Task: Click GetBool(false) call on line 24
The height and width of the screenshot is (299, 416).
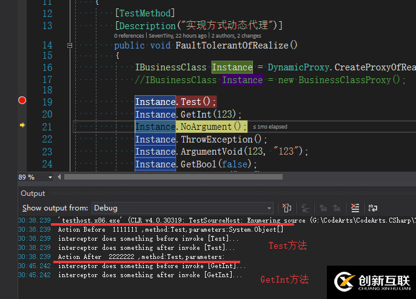Action: [216, 164]
